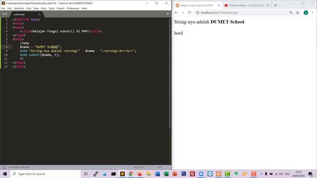Viewport: 317px width, 178px height.
Task: Click the 'Type here to search' taskbar box
Action: [46, 174]
